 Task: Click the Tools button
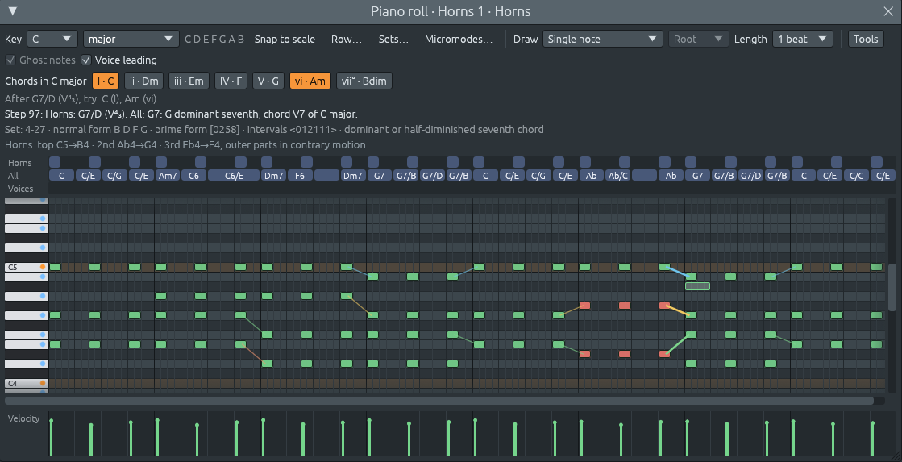pos(866,40)
